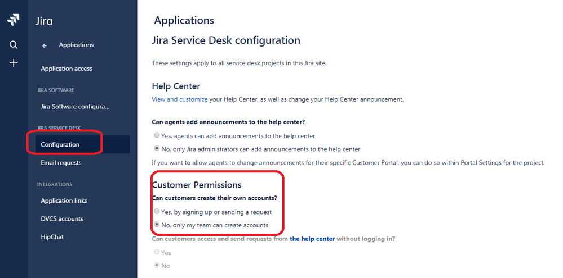
Task: Click the Jira logo icon
Action: coord(14,21)
